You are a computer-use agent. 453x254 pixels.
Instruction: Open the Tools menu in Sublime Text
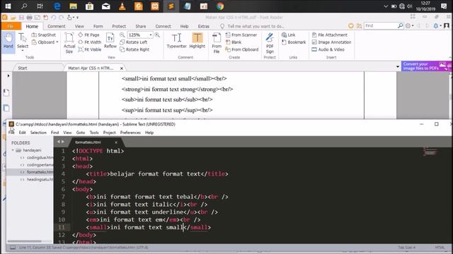tap(94, 133)
